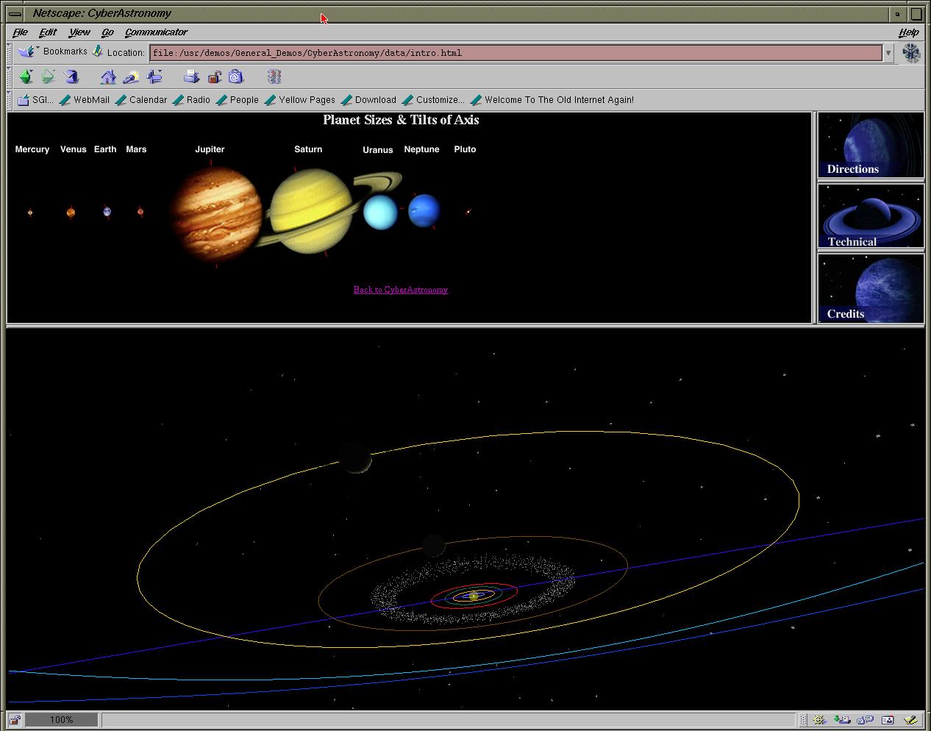Go to the Home page icon
Image resolution: width=931 pixels, height=731 pixels.
[108, 76]
